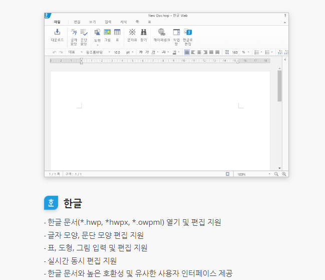Click the side panel collapse chevron
Viewport: 325px width, 280px height.
point(285,60)
